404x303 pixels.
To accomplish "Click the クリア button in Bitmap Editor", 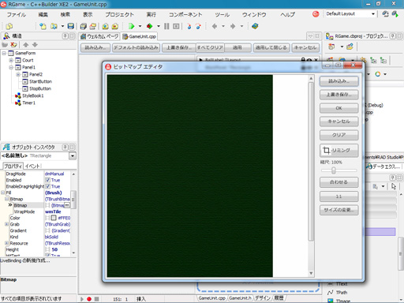I will click(339, 135).
